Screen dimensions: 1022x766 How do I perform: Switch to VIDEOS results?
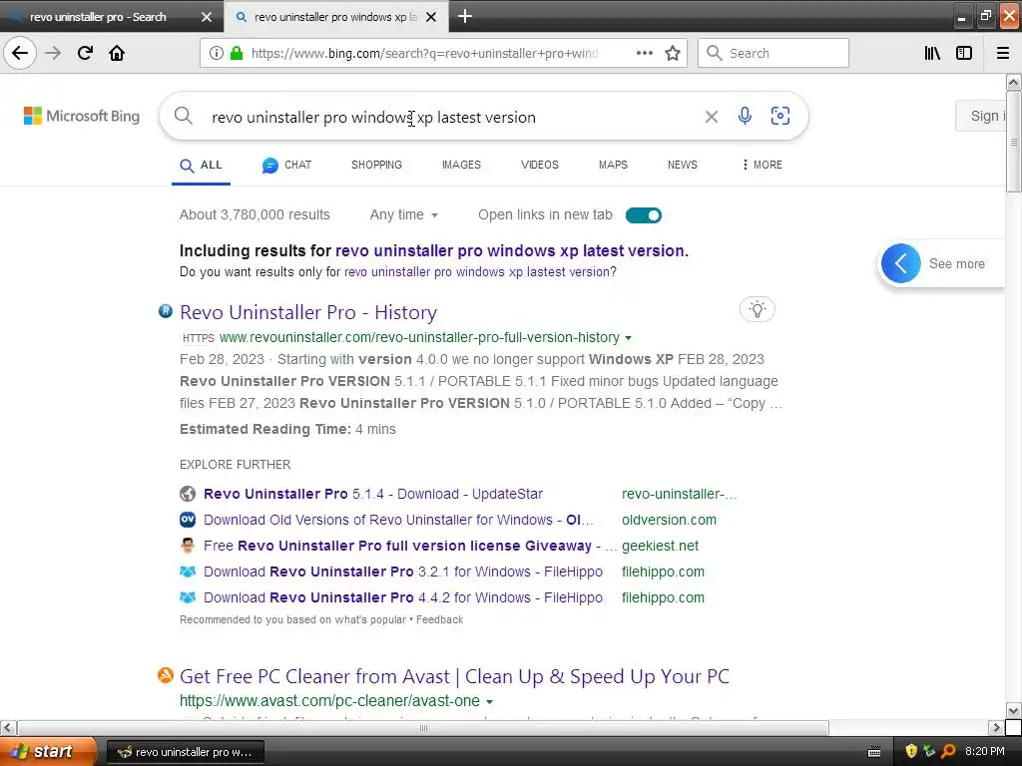coord(540,165)
